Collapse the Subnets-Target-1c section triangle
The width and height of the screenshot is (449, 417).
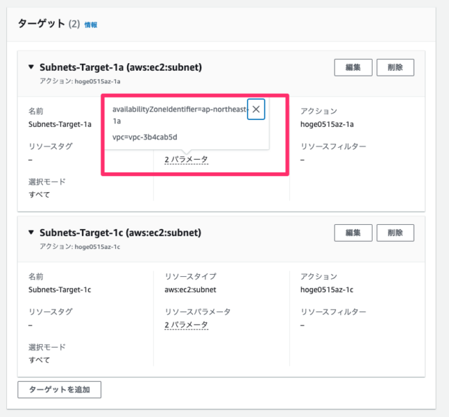[31, 232]
